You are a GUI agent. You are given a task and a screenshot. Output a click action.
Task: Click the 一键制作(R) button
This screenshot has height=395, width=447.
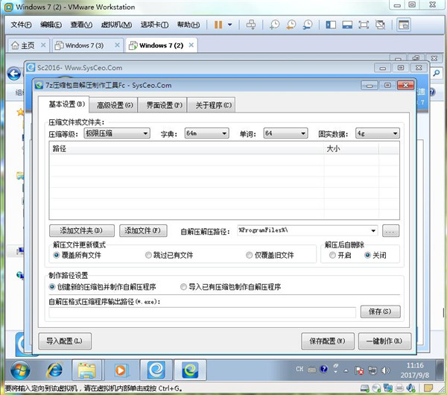(x=384, y=341)
